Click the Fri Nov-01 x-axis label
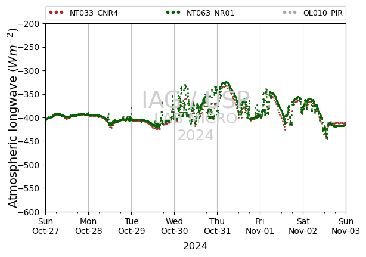Viewport: 366px width, 257px height. point(260,226)
